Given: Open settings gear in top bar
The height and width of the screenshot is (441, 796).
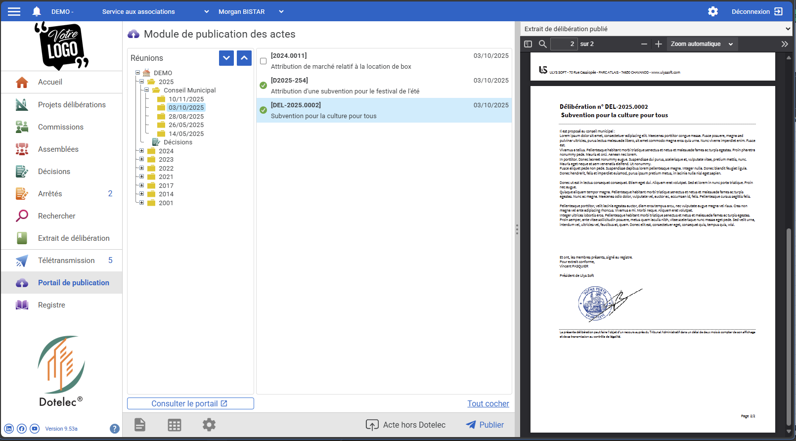Looking at the screenshot, I should click(712, 11).
